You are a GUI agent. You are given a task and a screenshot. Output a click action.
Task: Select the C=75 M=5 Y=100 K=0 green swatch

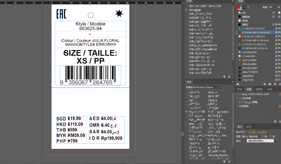(258, 44)
